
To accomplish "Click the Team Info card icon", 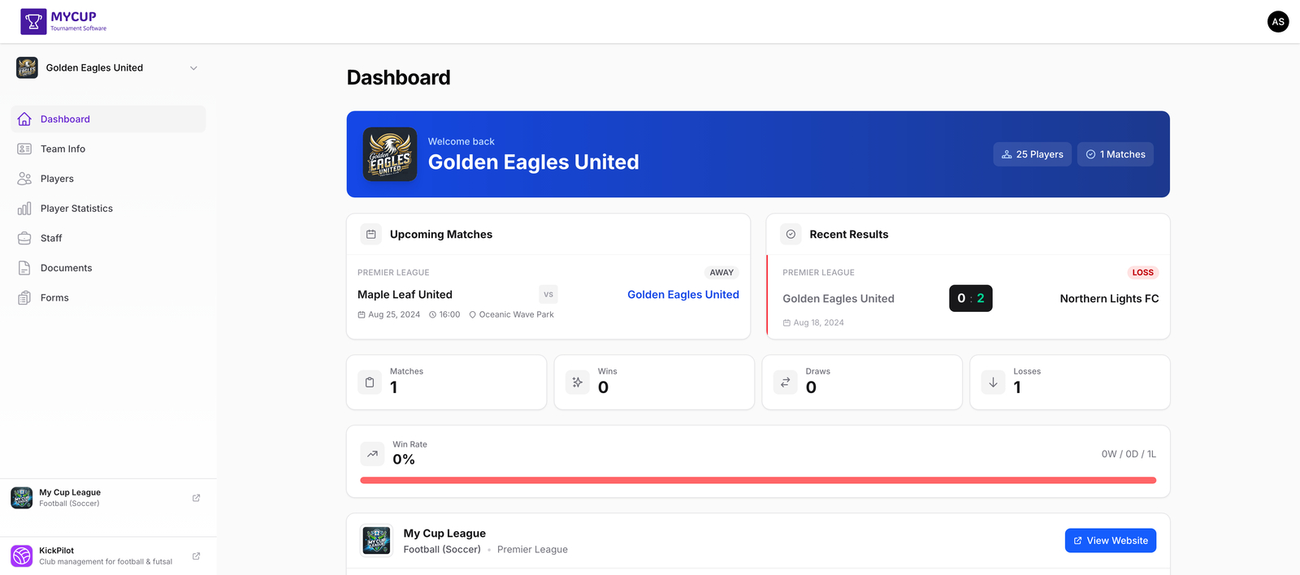I will click(x=24, y=149).
